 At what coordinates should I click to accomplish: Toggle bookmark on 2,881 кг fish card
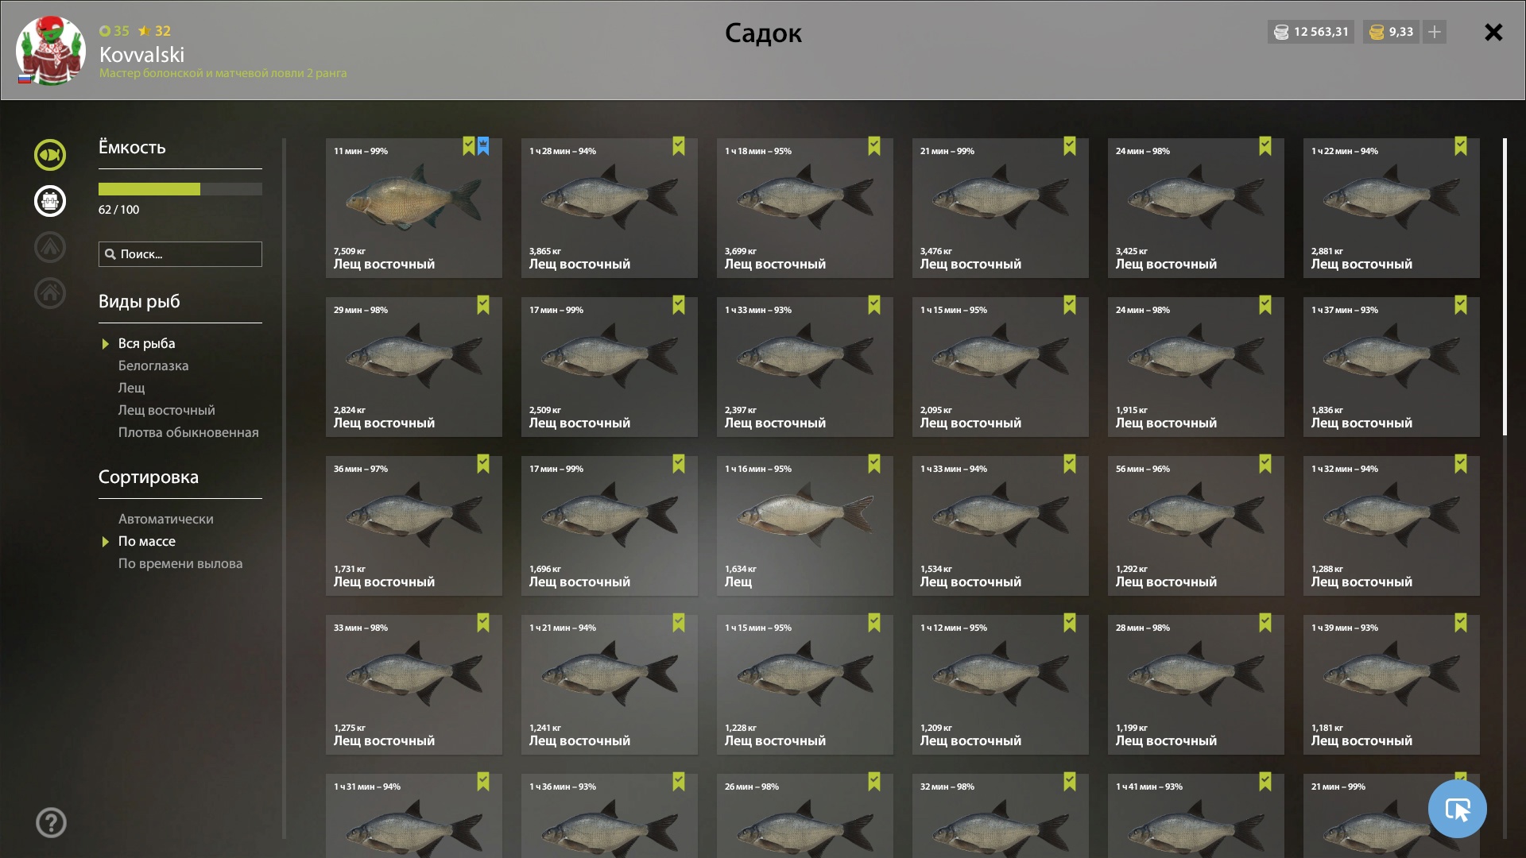(x=1461, y=146)
